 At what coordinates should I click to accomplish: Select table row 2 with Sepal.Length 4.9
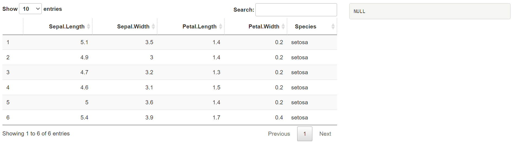[x=170, y=57]
